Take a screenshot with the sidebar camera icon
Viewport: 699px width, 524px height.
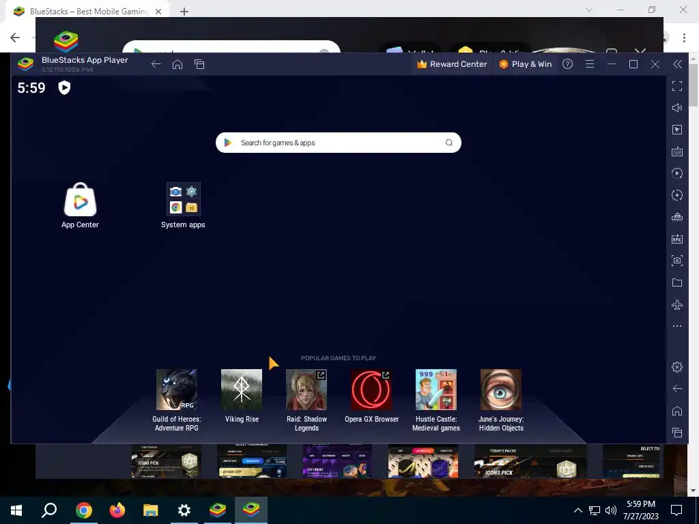pyautogui.click(x=677, y=261)
